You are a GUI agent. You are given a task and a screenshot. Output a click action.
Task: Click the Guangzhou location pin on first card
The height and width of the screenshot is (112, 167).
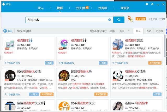tap(6, 63)
